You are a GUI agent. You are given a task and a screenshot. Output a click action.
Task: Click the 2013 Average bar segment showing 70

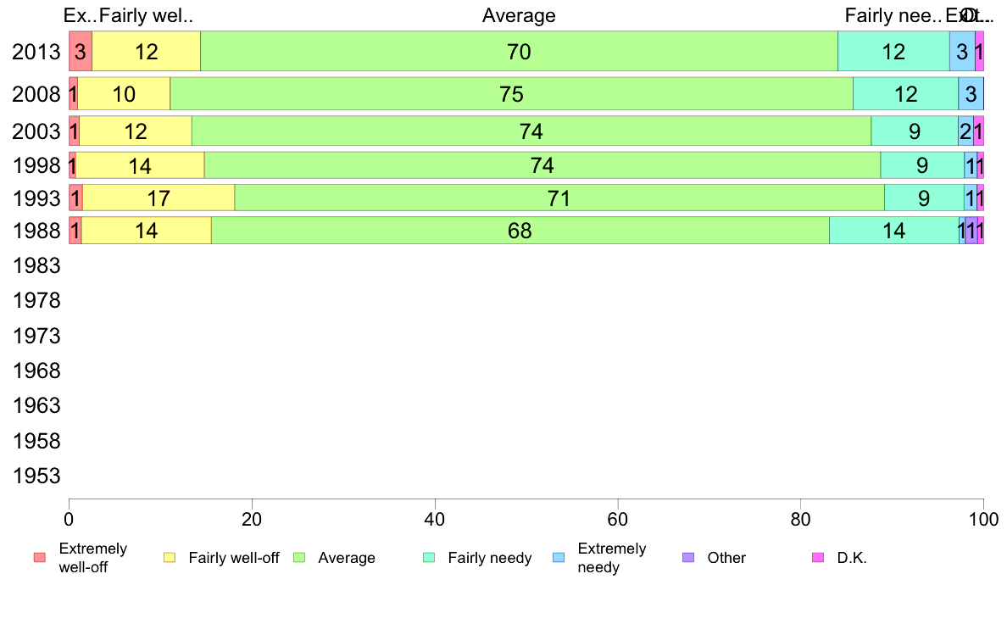click(x=519, y=52)
